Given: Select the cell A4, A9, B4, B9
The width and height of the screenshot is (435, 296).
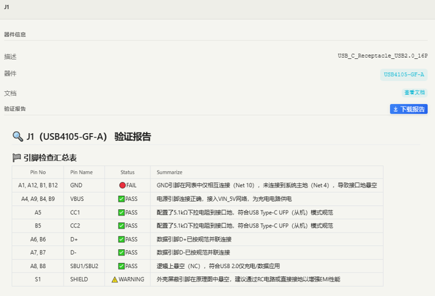Looking at the screenshot, I should tap(38, 199).
